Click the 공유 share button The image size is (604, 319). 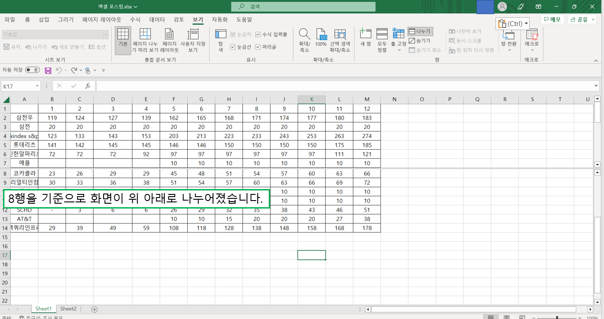tap(582, 19)
